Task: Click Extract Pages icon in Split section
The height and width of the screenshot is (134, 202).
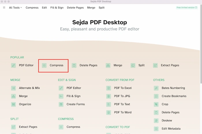Action: pyautogui.click(x=13, y=127)
